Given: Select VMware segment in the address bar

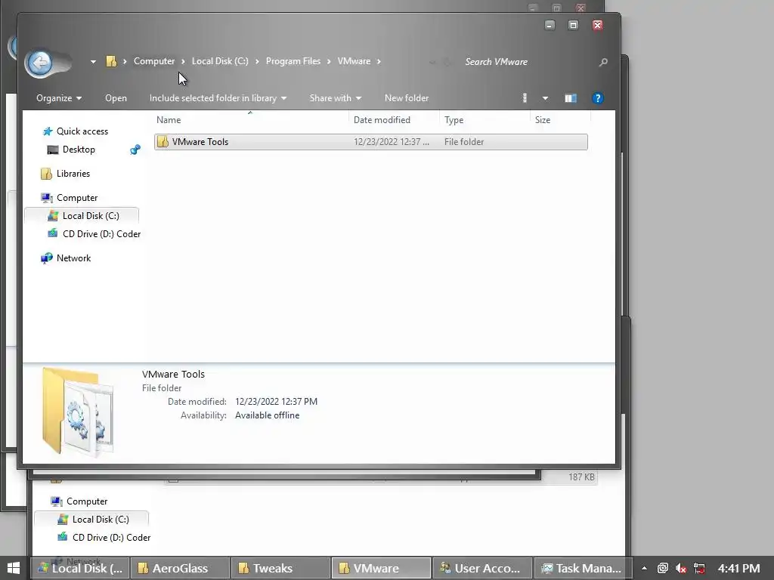Looking at the screenshot, I should (x=354, y=61).
